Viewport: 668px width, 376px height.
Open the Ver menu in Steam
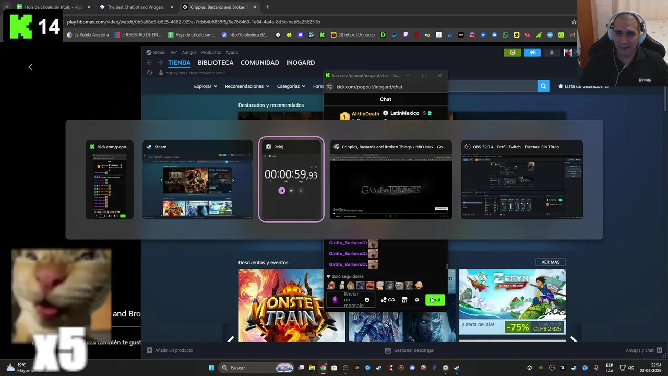click(x=174, y=52)
